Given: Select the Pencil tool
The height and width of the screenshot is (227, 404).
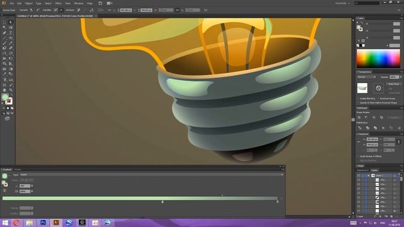Looking at the screenshot, I should point(11,43).
